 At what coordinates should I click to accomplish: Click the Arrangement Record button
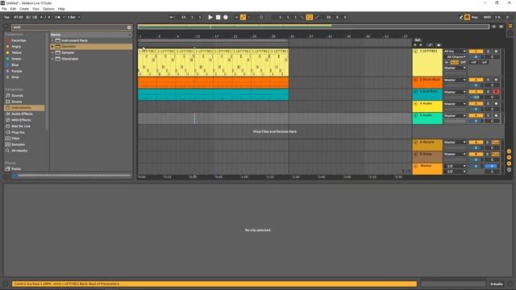click(226, 17)
